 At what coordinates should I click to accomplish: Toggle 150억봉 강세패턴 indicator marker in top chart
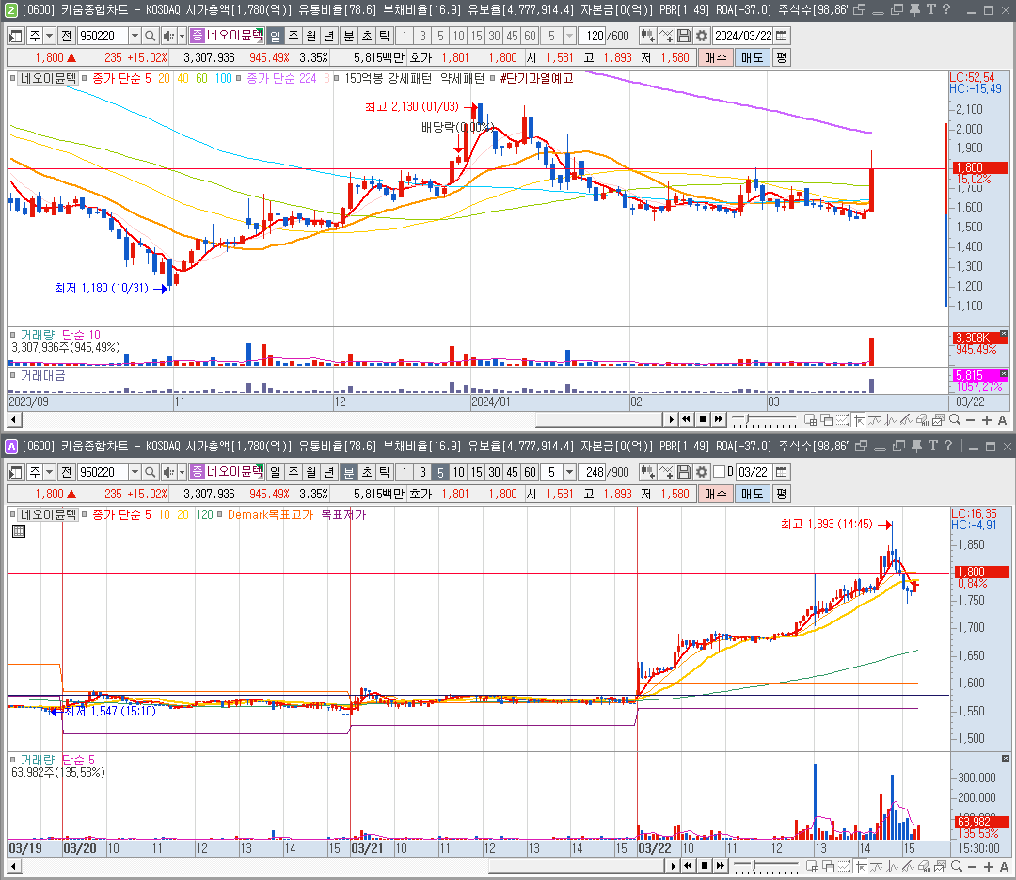pyautogui.click(x=336, y=78)
